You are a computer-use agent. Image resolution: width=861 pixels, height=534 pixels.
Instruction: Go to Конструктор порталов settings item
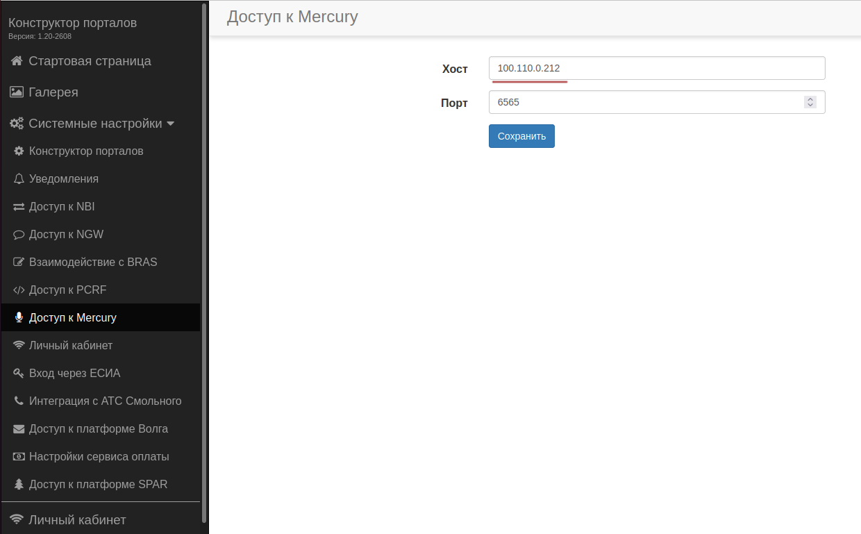click(x=86, y=151)
